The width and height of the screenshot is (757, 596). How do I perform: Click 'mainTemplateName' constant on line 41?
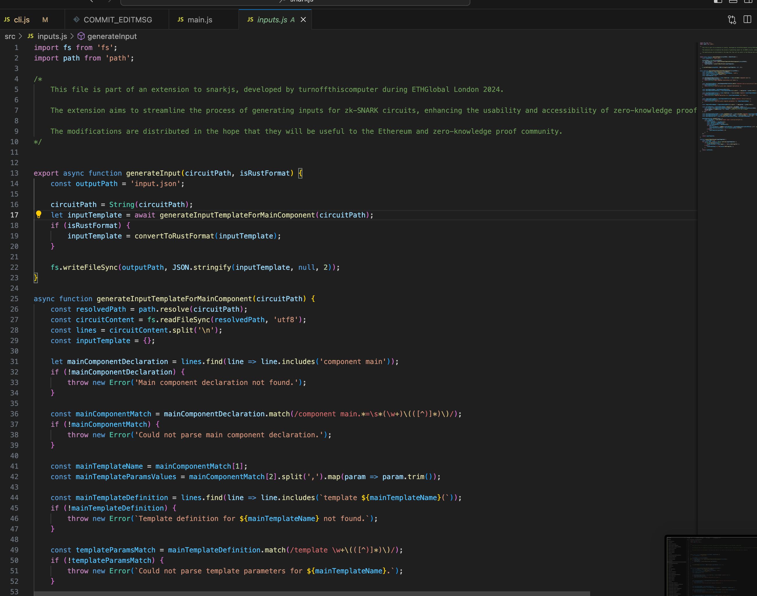(x=109, y=466)
